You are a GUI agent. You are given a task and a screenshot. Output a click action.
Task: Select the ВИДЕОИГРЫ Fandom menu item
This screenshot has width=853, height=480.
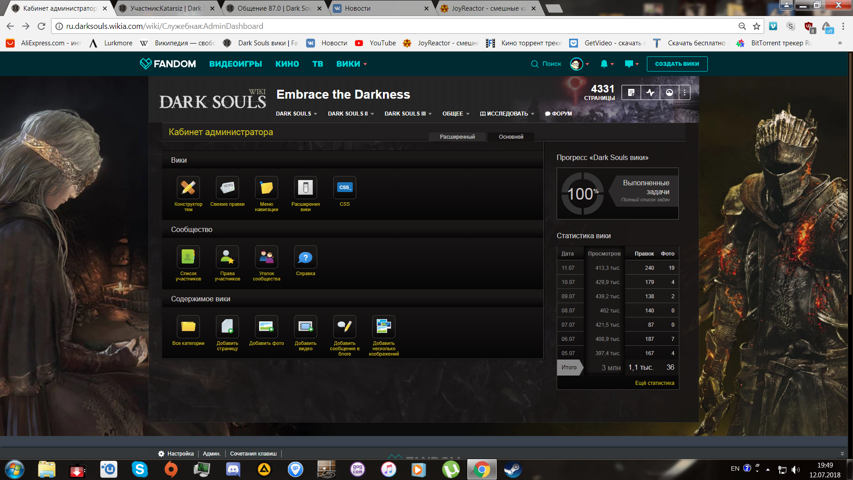click(235, 64)
